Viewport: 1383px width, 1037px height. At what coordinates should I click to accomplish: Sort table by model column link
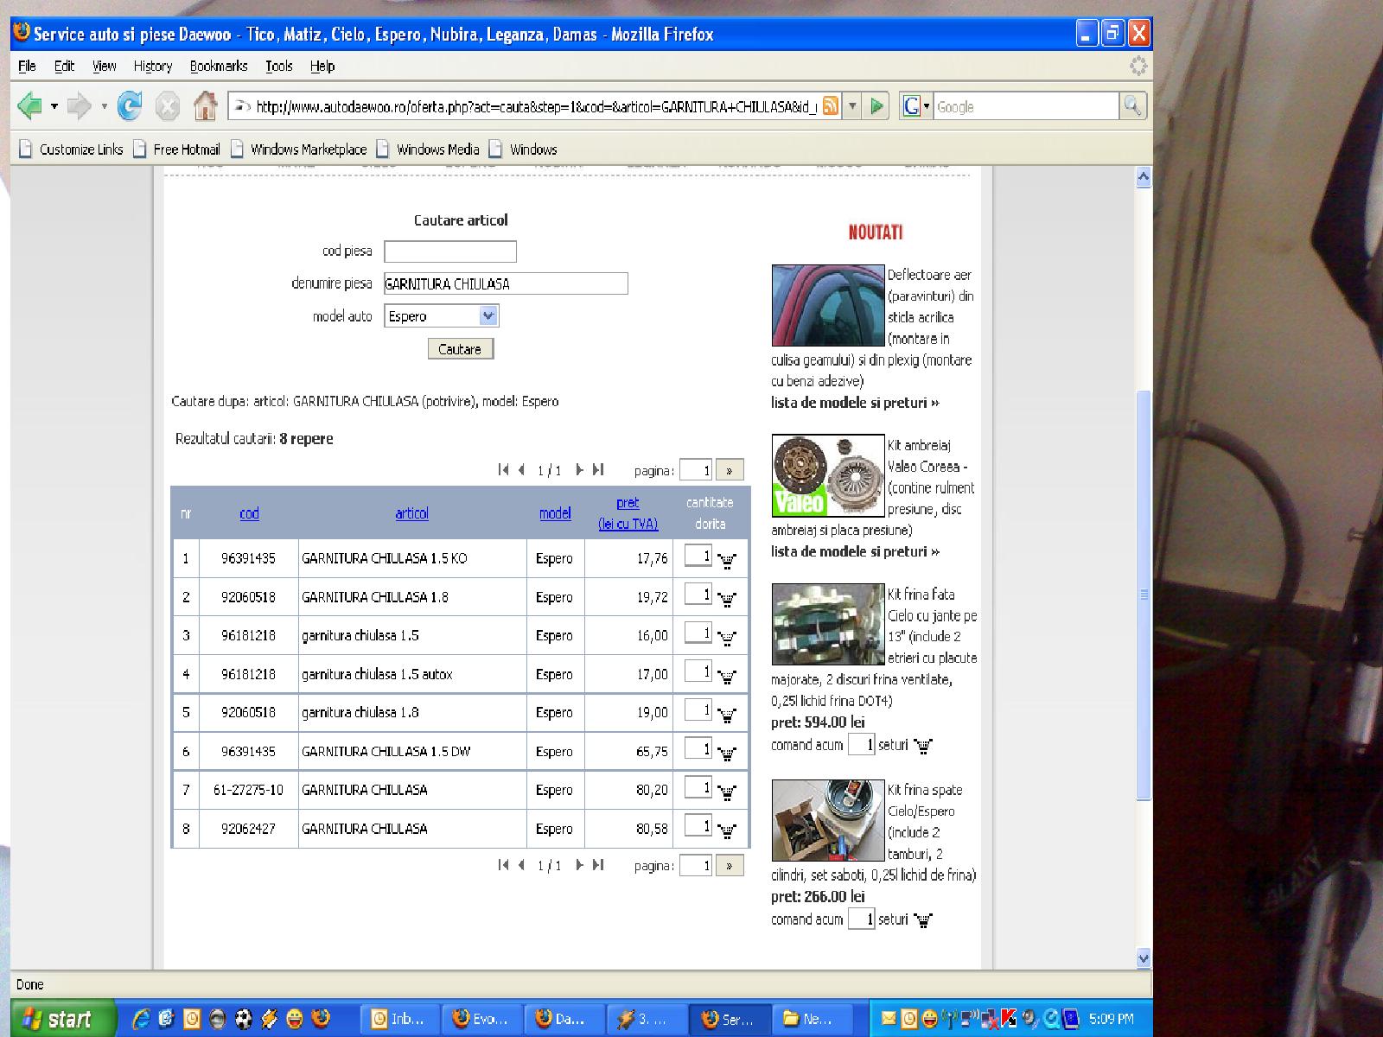(x=555, y=513)
